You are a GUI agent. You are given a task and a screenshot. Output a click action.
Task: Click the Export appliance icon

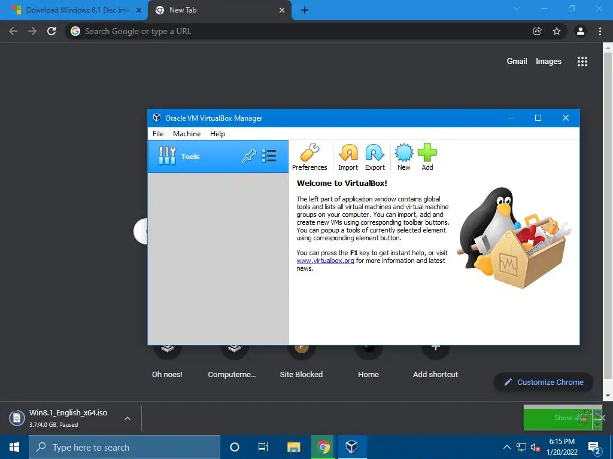[x=375, y=157]
